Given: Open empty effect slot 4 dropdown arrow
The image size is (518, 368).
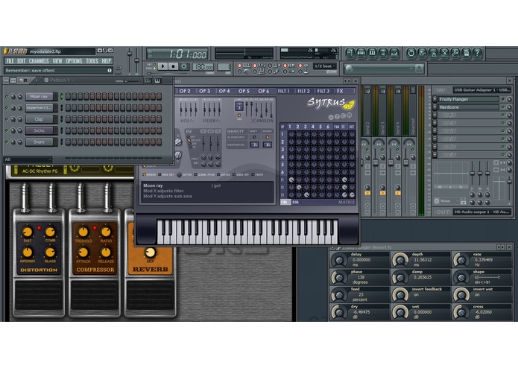Looking at the screenshot, I should (x=435, y=123).
